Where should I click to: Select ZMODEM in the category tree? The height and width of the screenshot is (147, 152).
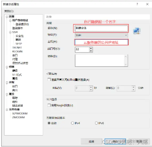(x=18, y=117)
